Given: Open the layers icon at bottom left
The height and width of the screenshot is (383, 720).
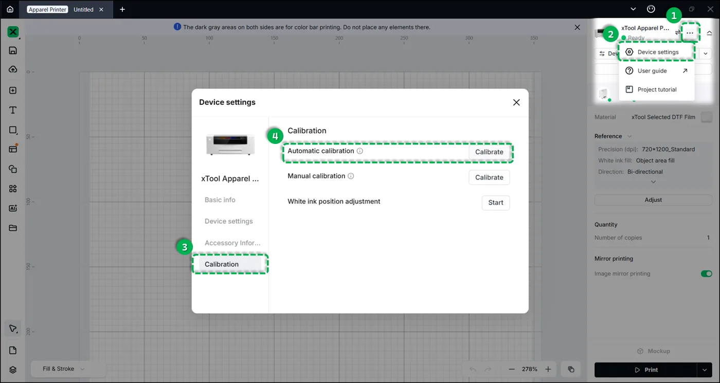Looking at the screenshot, I should click(x=13, y=370).
